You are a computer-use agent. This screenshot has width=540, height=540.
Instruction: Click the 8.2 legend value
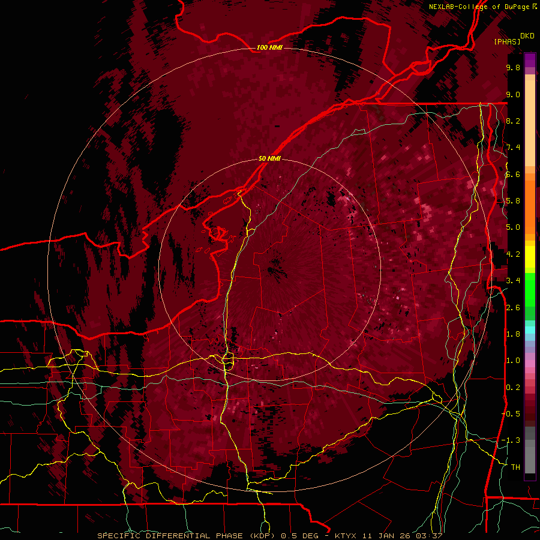[x=513, y=121]
